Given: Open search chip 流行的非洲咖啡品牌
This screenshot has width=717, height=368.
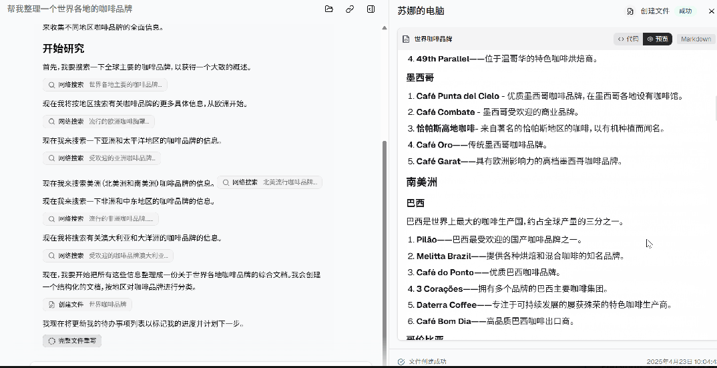Looking at the screenshot, I should [101, 219].
